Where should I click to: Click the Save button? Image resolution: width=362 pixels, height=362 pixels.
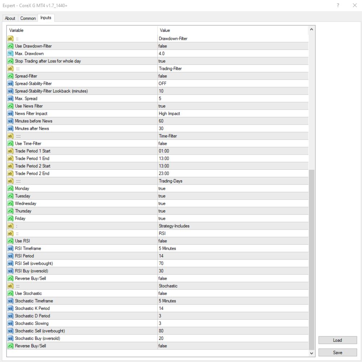[337, 353]
